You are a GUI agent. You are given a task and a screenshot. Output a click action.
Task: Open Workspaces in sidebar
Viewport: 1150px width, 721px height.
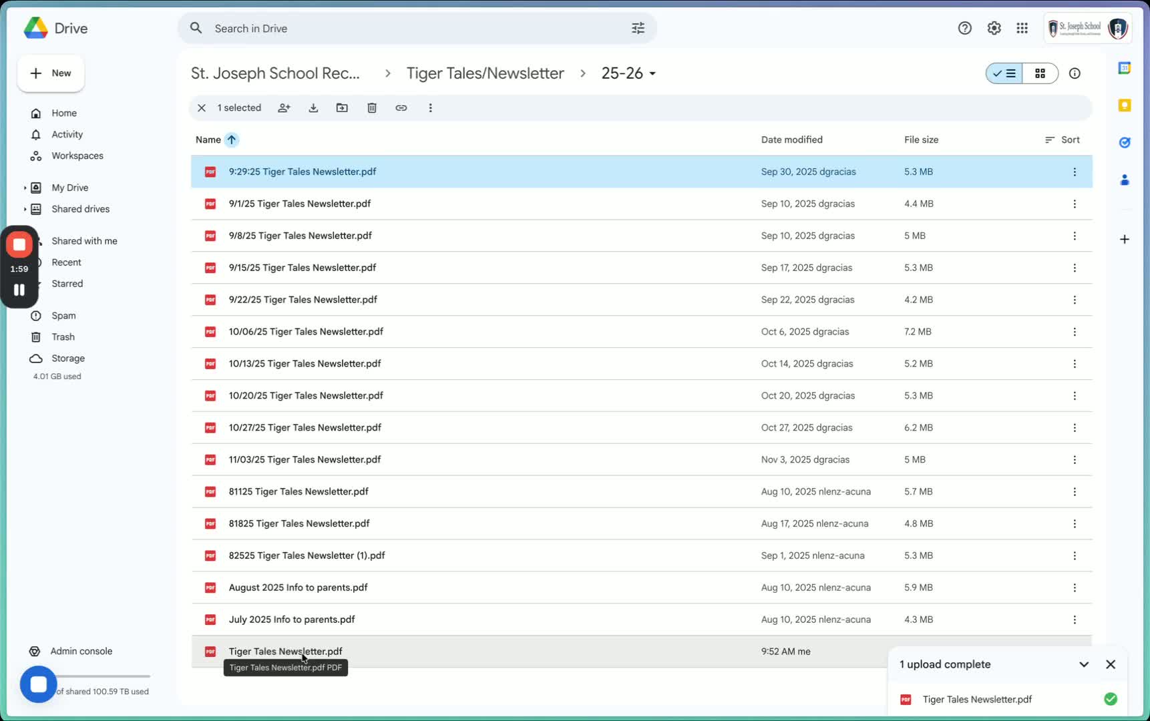[77, 156]
